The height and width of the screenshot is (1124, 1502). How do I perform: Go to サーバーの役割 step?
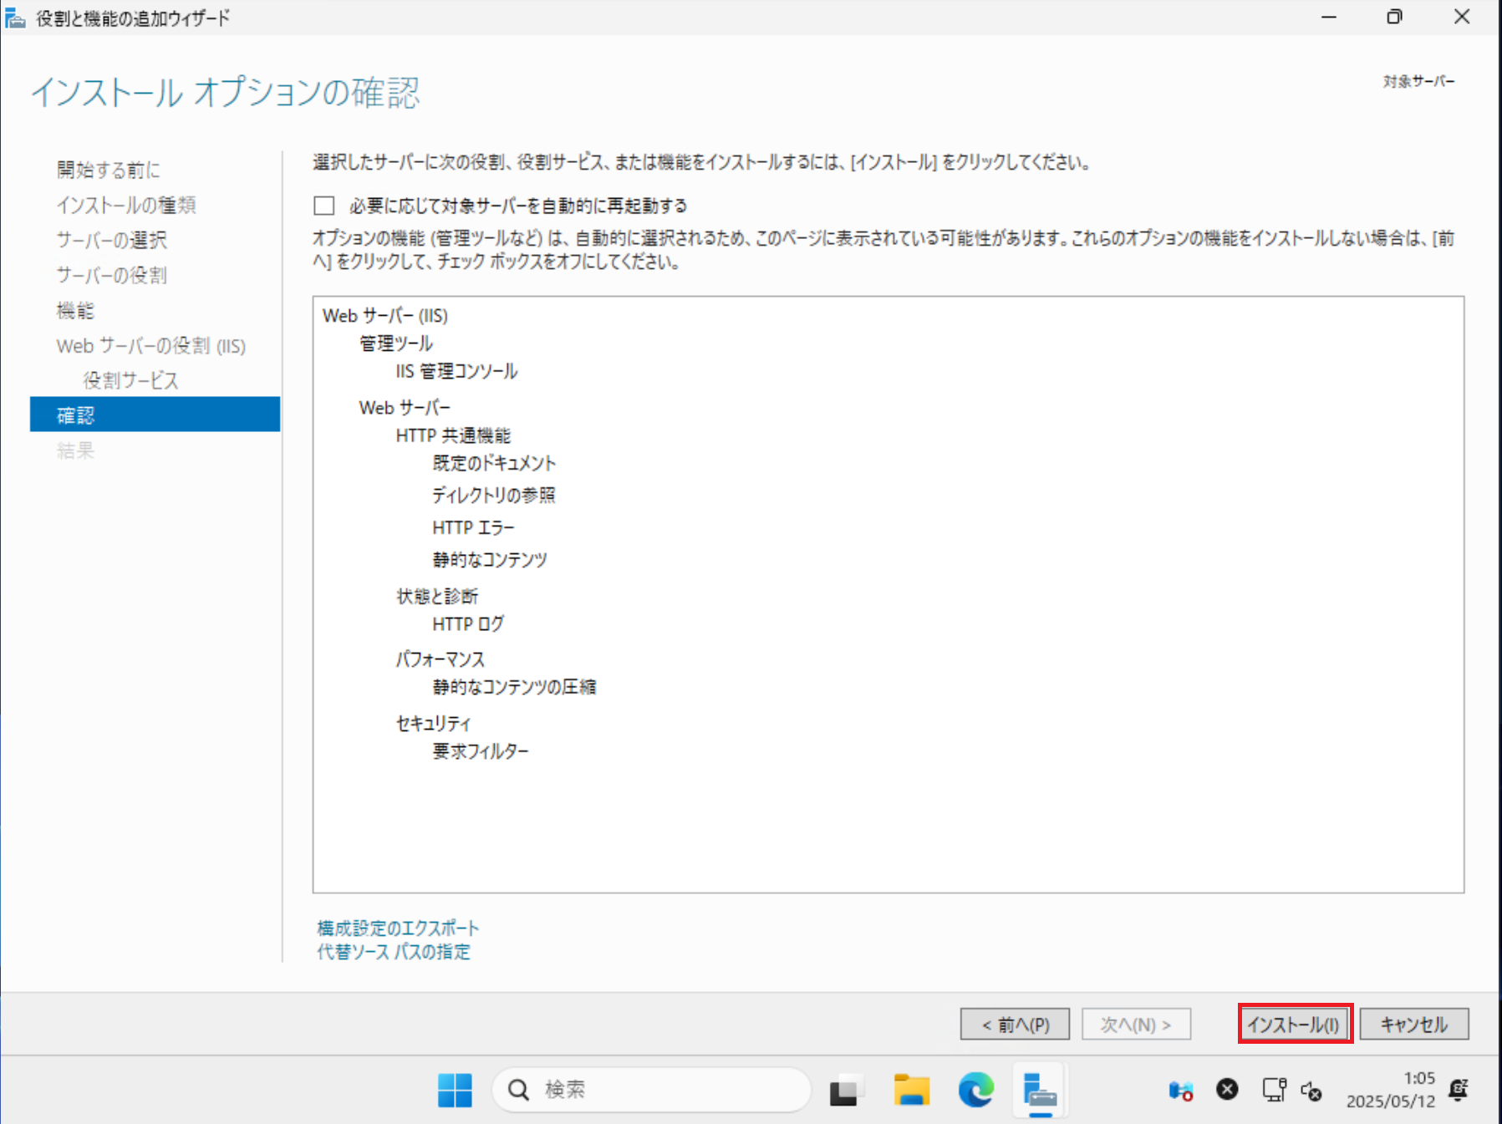[x=112, y=275]
